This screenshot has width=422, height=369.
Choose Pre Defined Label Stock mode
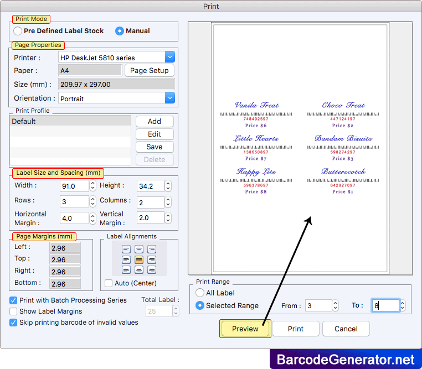[x=18, y=31]
